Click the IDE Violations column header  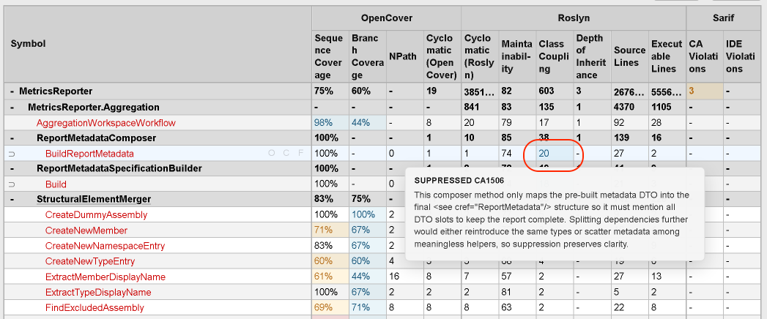click(742, 56)
